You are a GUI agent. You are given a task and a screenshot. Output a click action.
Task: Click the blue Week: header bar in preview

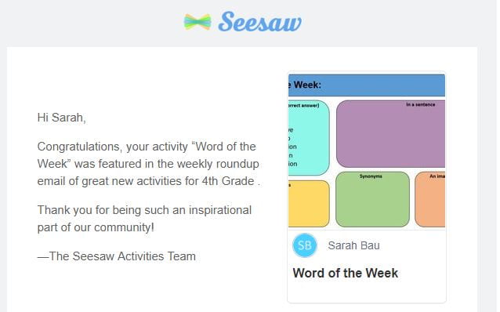[367, 85]
